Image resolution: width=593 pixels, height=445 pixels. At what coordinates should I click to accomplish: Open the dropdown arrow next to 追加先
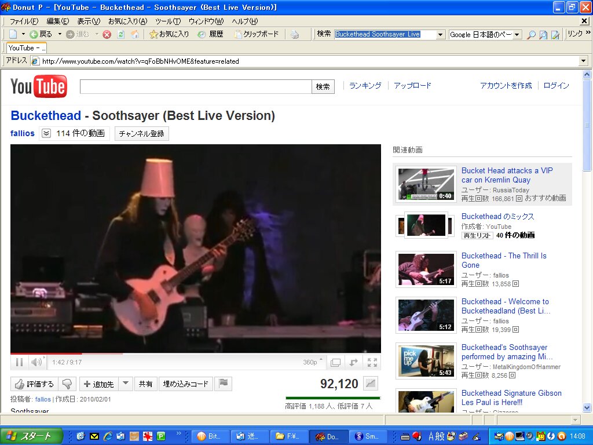point(126,384)
